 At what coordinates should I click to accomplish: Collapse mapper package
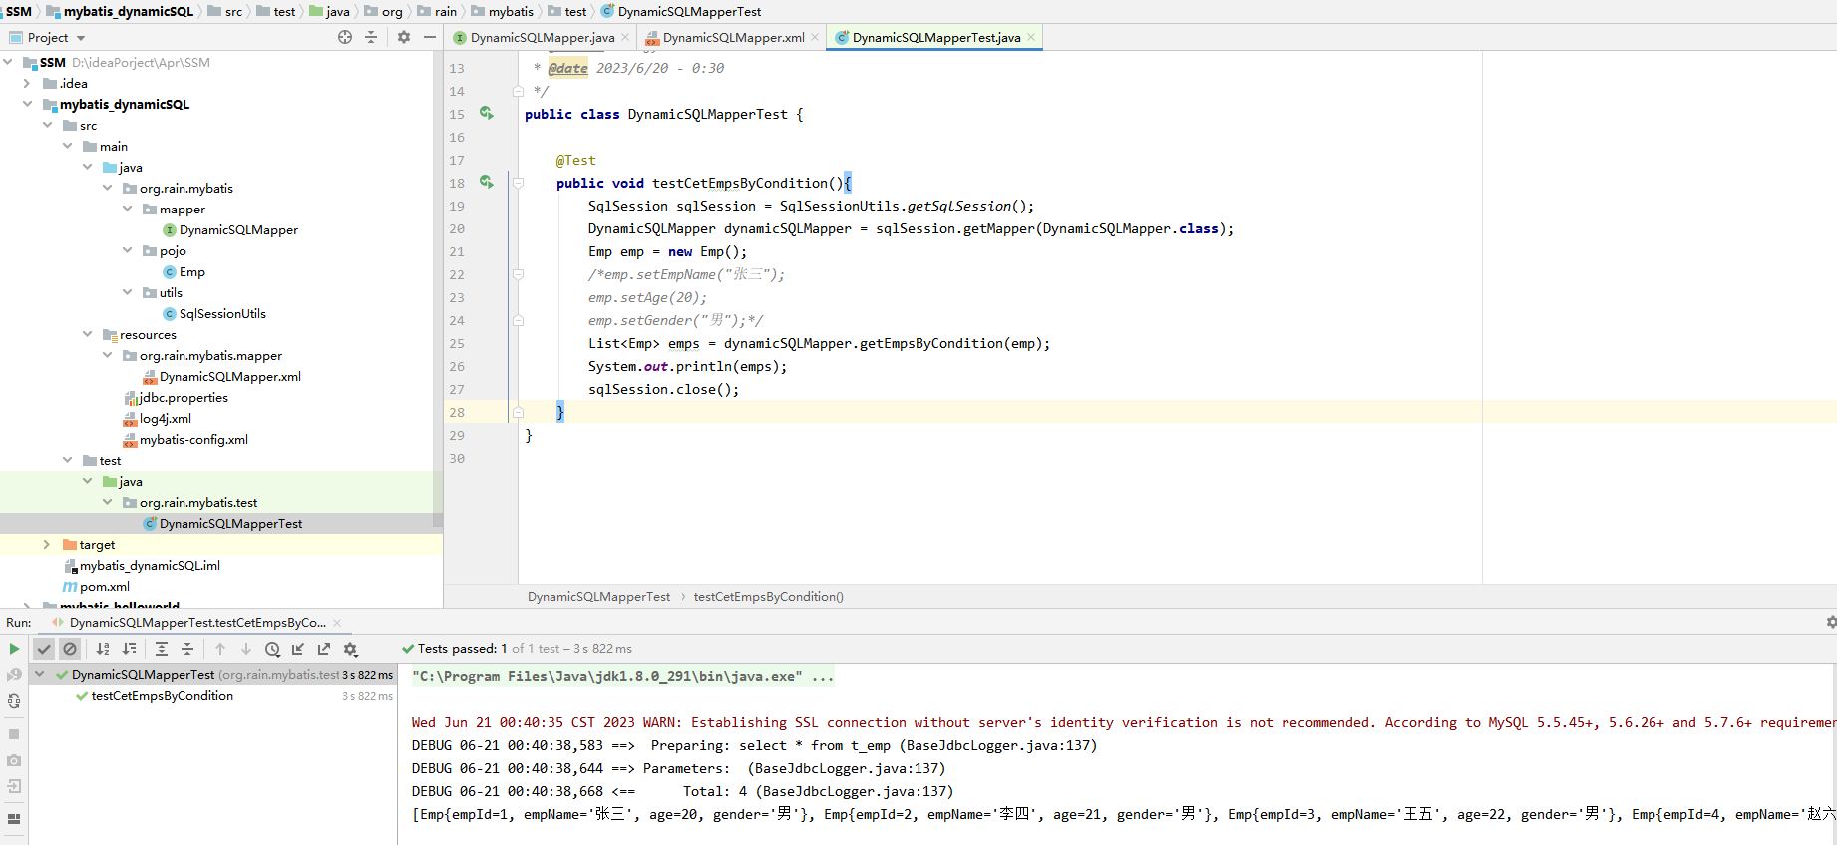pyautogui.click(x=127, y=209)
